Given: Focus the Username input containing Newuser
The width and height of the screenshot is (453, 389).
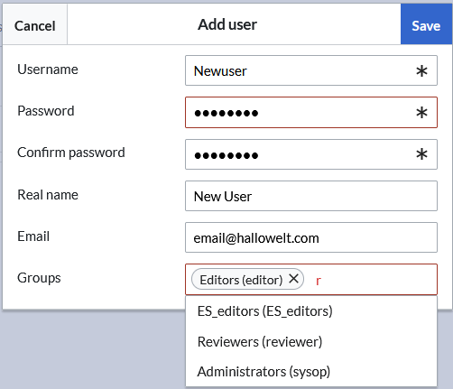Looking at the screenshot, I should 311,70.
